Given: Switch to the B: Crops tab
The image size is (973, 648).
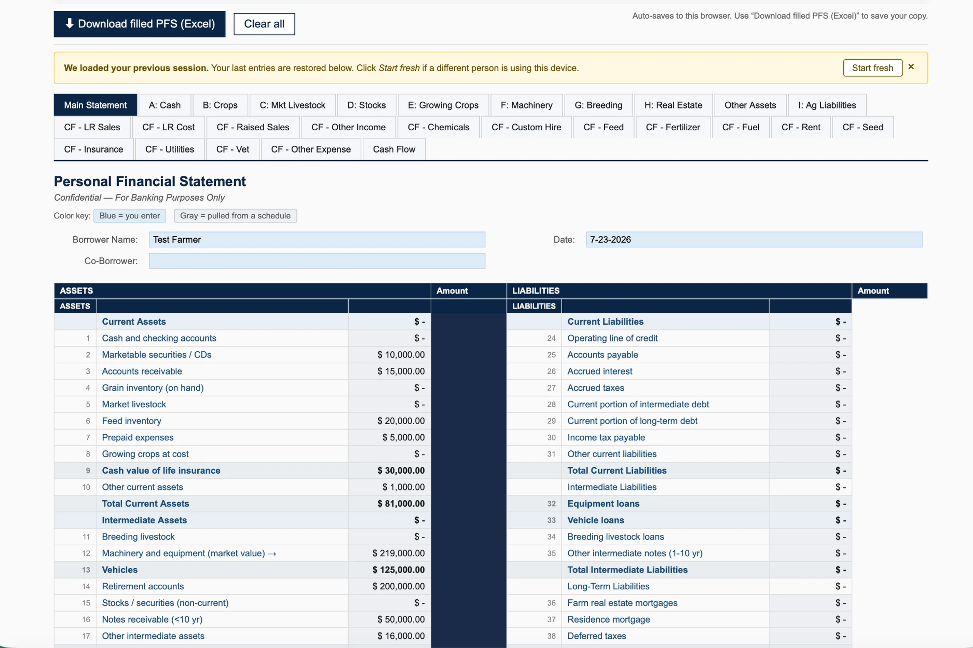Looking at the screenshot, I should pos(220,105).
